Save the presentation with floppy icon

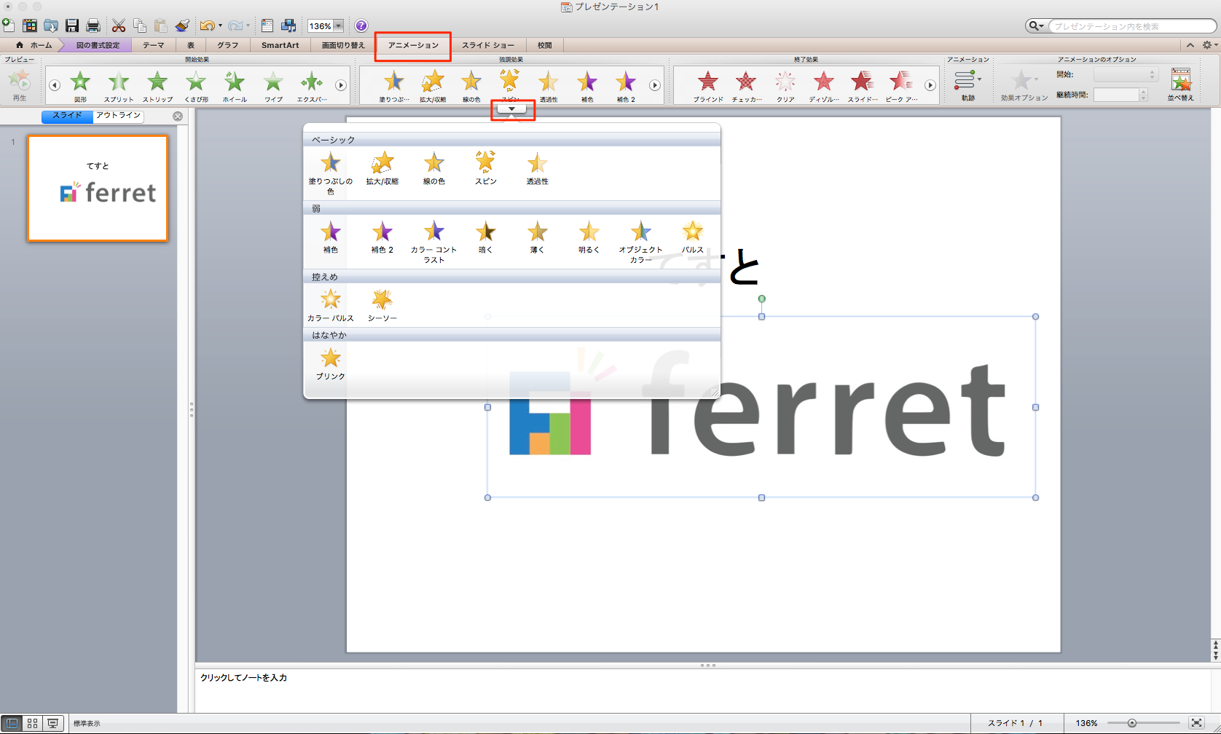point(71,25)
